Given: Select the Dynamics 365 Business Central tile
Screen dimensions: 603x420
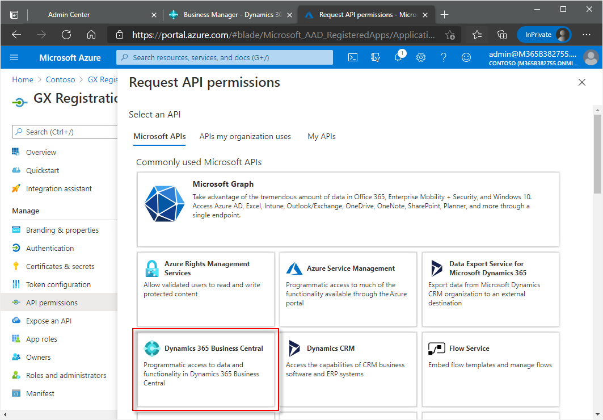Looking at the screenshot, I should click(x=205, y=369).
